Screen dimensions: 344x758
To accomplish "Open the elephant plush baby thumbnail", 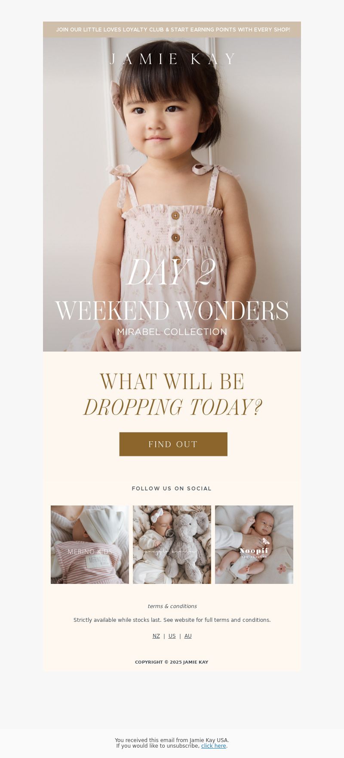I will pos(172,545).
